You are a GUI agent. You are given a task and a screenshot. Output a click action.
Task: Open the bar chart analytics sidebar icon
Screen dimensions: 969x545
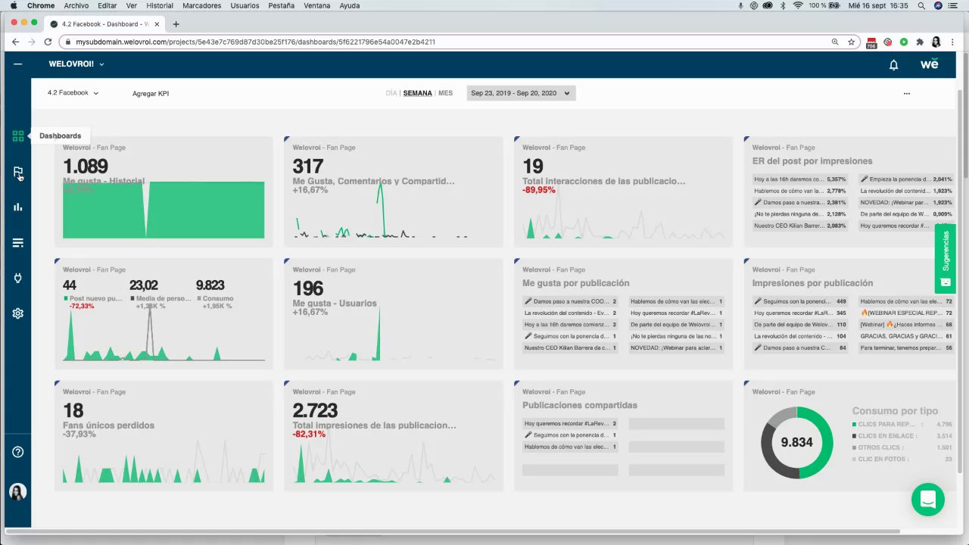coord(18,207)
